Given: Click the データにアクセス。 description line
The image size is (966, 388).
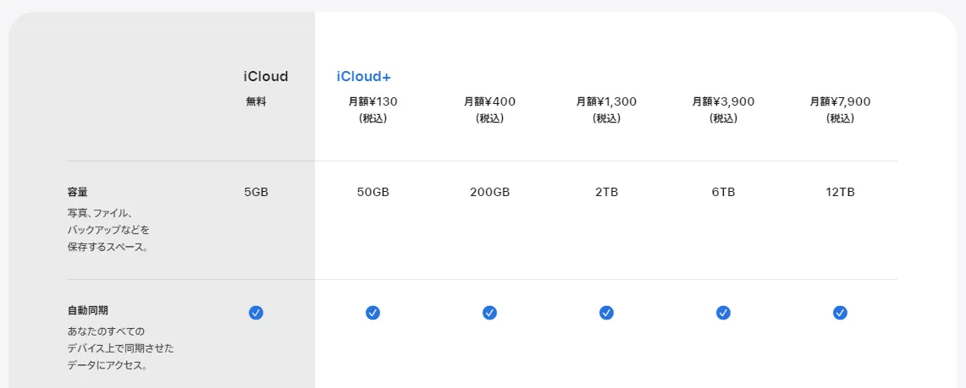Looking at the screenshot, I should tap(108, 366).
